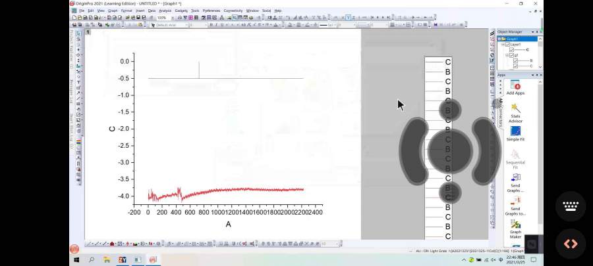The width and height of the screenshot is (593, 266).
Task: Open the Analysis menu
Action: pyautogui.click(x=165, y=11)
